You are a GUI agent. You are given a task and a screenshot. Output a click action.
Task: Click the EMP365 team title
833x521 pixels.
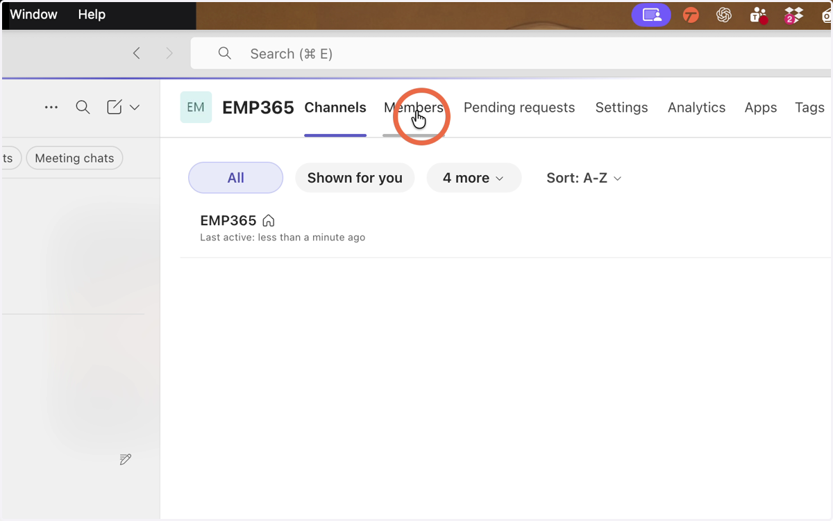(258, 108)
